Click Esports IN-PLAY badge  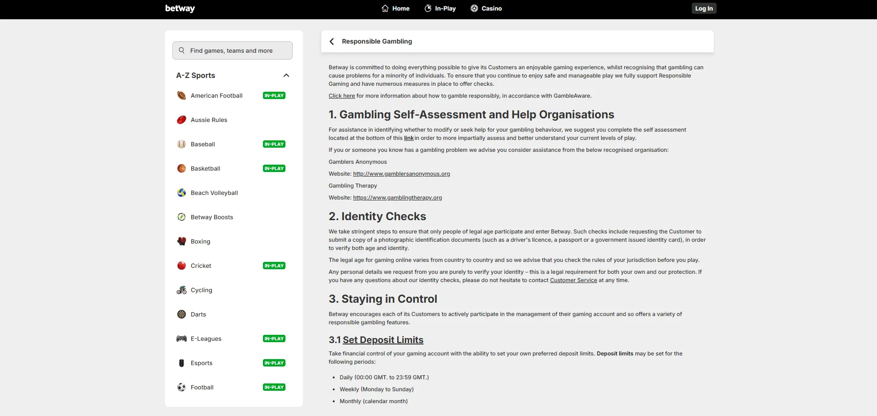(274, 363)
